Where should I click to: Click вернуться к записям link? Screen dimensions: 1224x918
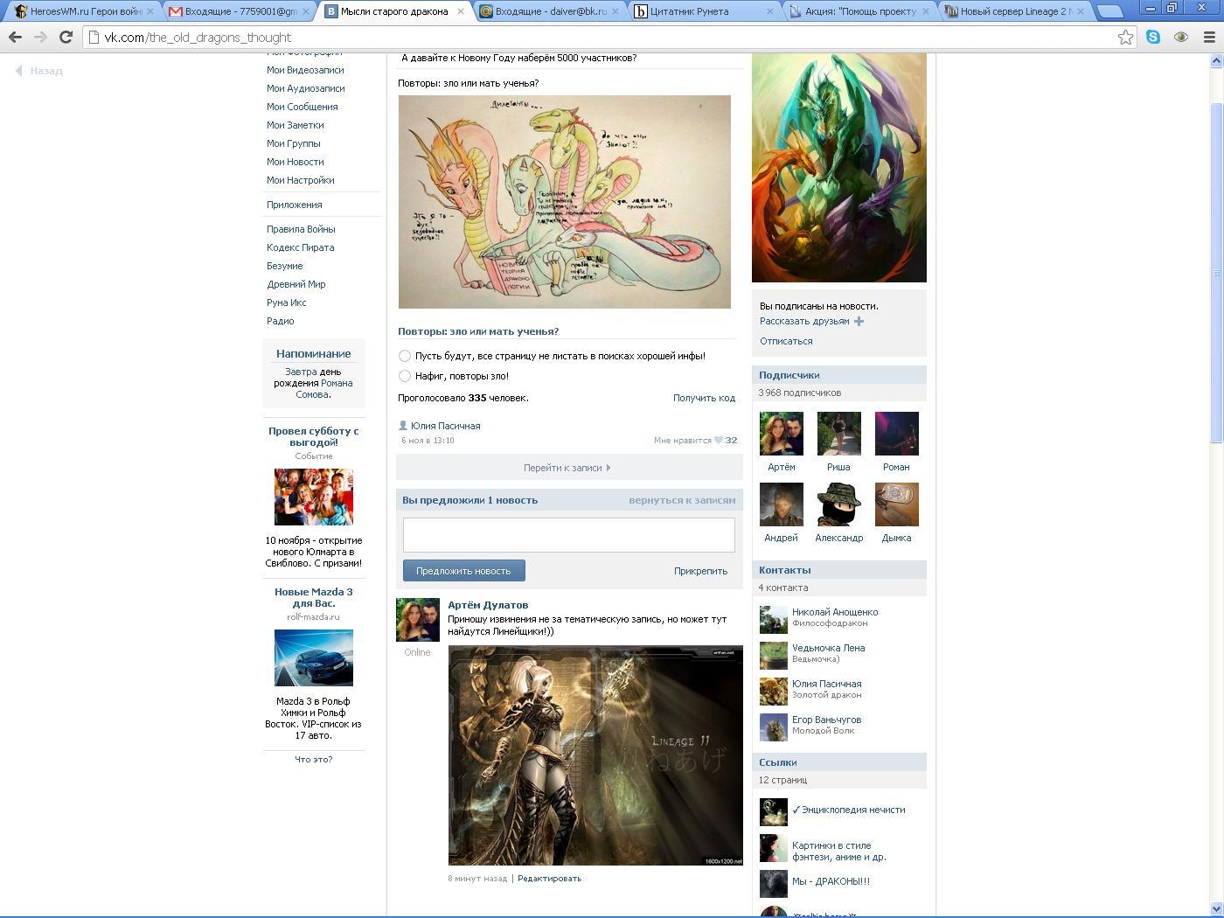pos(682,500)
